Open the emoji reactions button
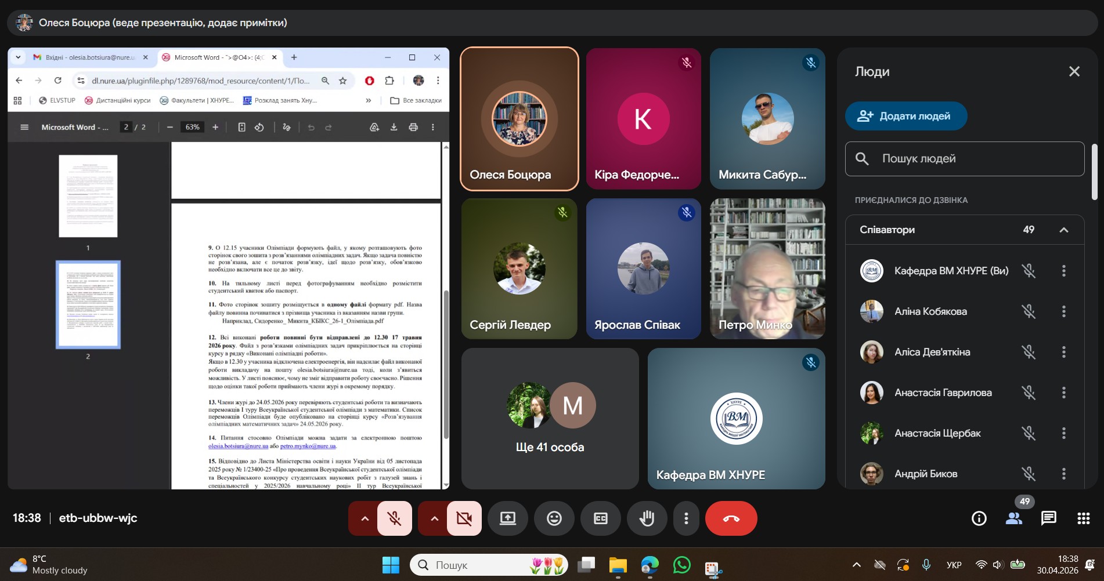This screenshot has height=581, width=1104. coord(554,518)
